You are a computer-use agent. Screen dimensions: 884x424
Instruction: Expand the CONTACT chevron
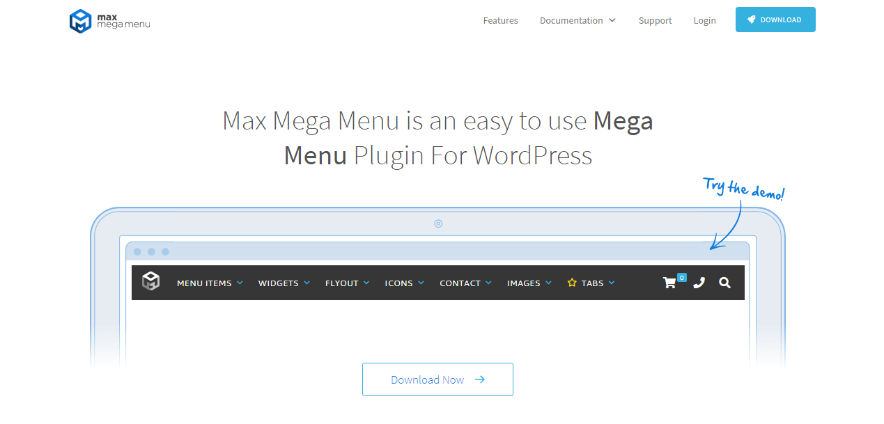click(x=488, y=283)
